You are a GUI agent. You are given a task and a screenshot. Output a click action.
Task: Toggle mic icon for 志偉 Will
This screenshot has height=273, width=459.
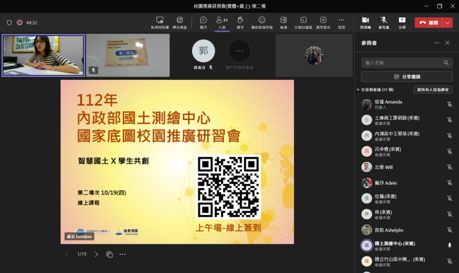pyautogui.click(x=449, y=167)
